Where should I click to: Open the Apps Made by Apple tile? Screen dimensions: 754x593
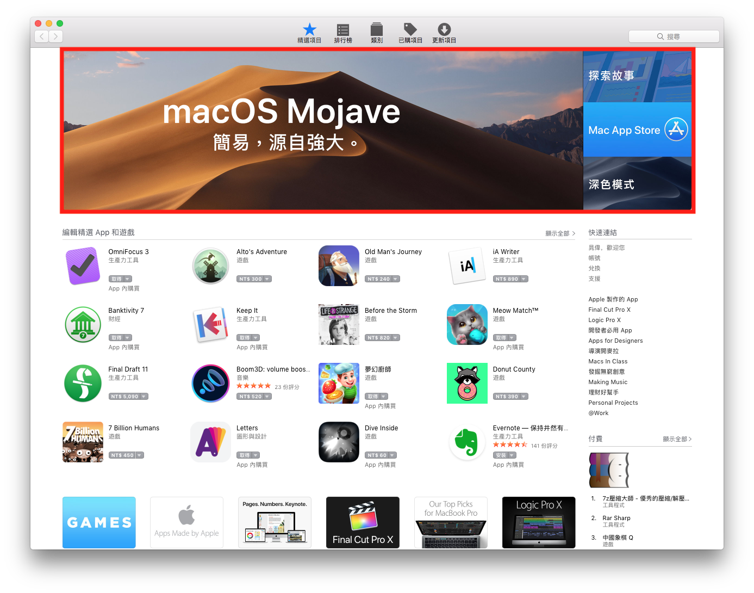click(x=186, y=522)
